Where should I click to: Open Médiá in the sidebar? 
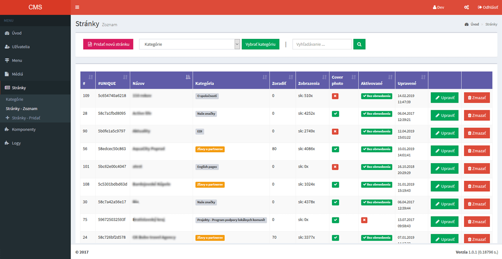(35, 74)
